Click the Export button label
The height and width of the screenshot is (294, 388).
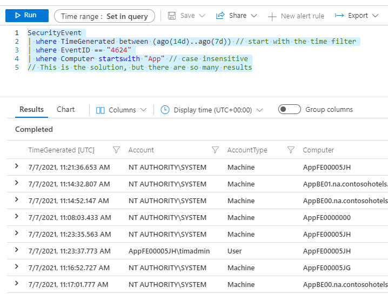(x=358, y=16)
